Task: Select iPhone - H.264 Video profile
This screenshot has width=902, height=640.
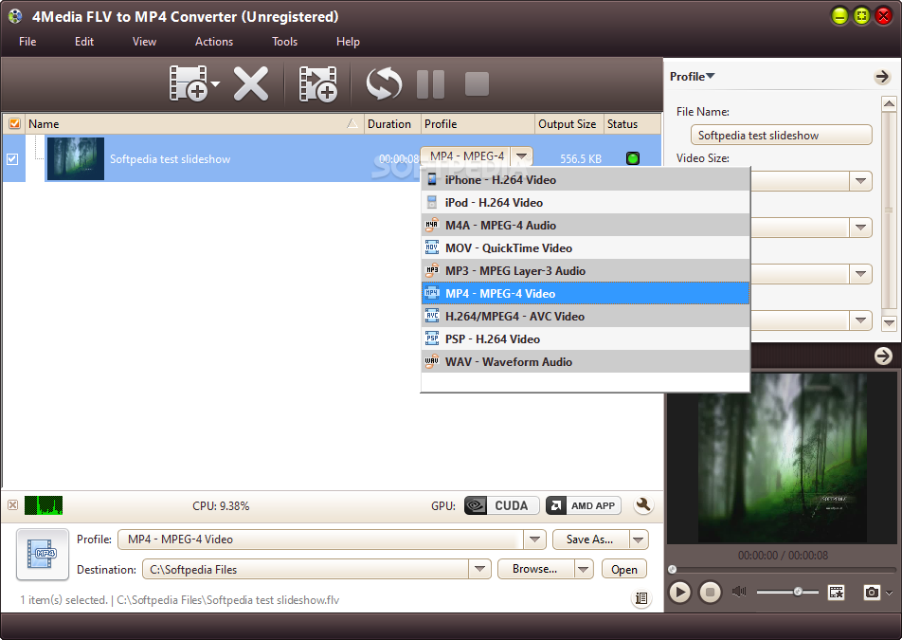Action: (x=586, y=179)
